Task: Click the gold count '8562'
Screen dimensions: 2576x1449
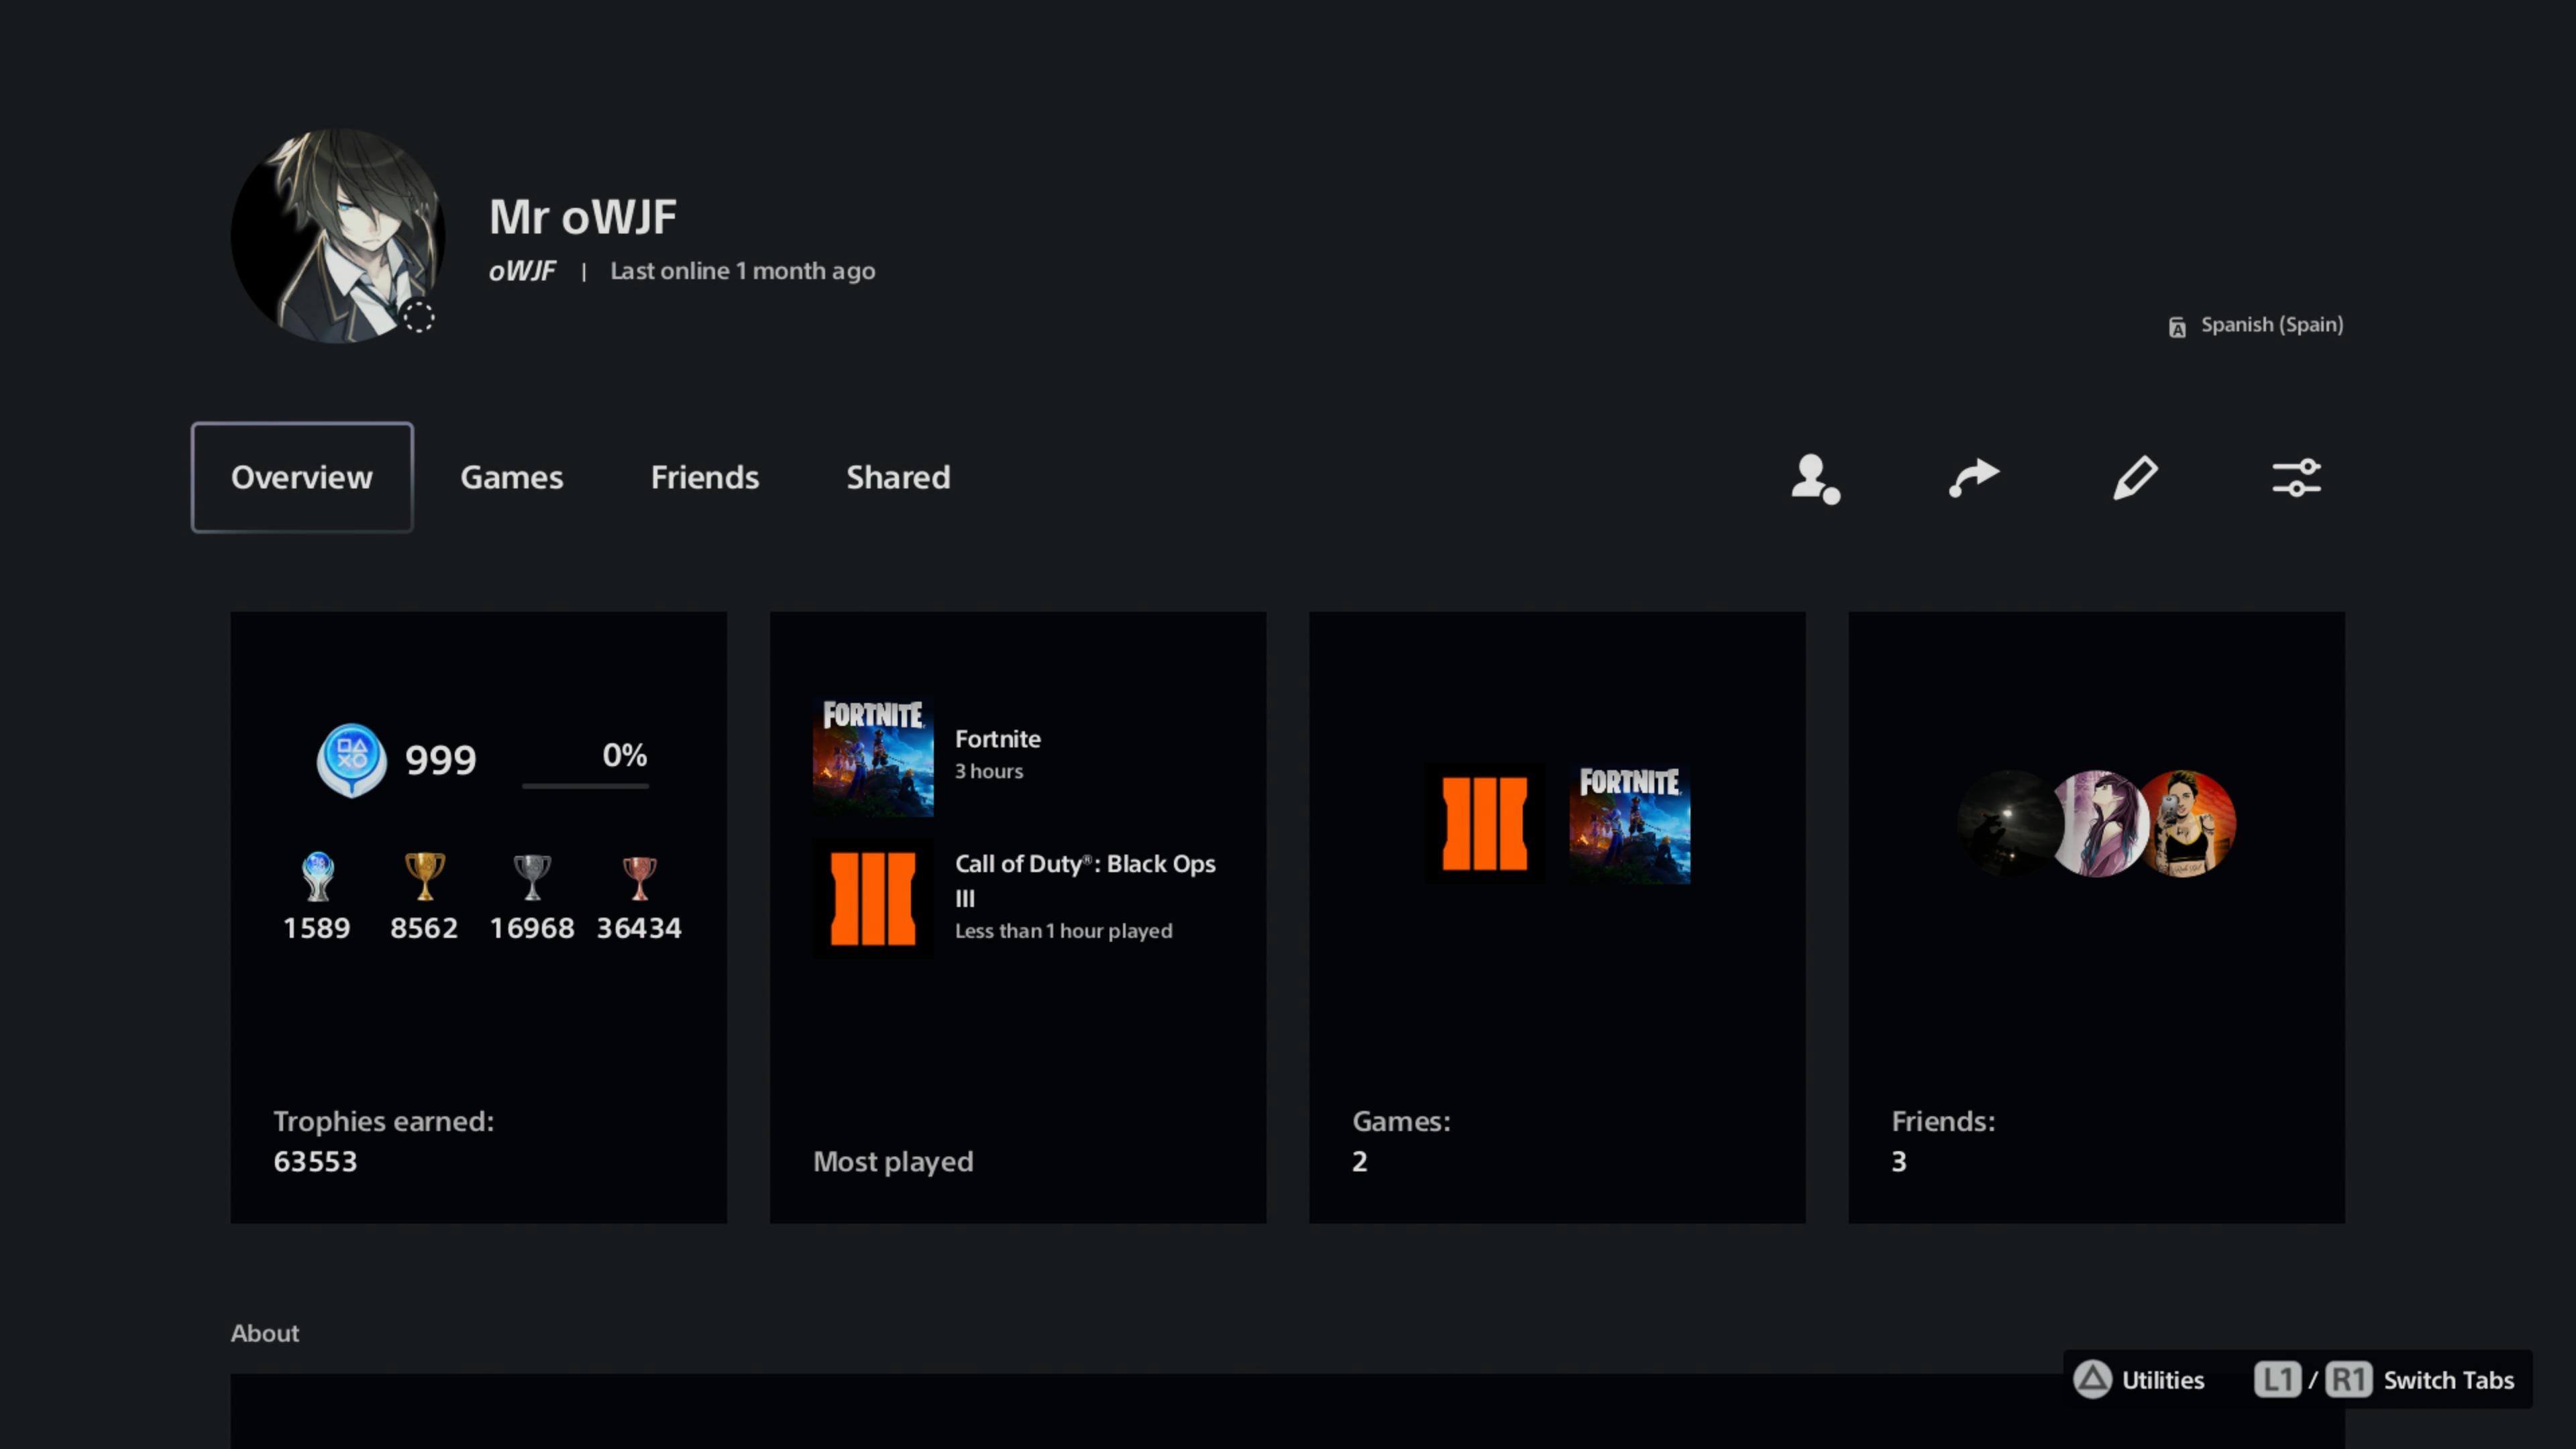Action: (424, 928)
